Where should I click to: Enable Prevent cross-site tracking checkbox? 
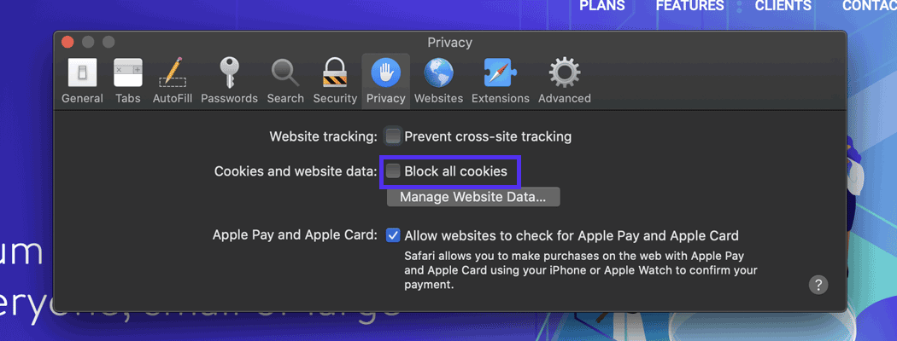pos(393,136)
